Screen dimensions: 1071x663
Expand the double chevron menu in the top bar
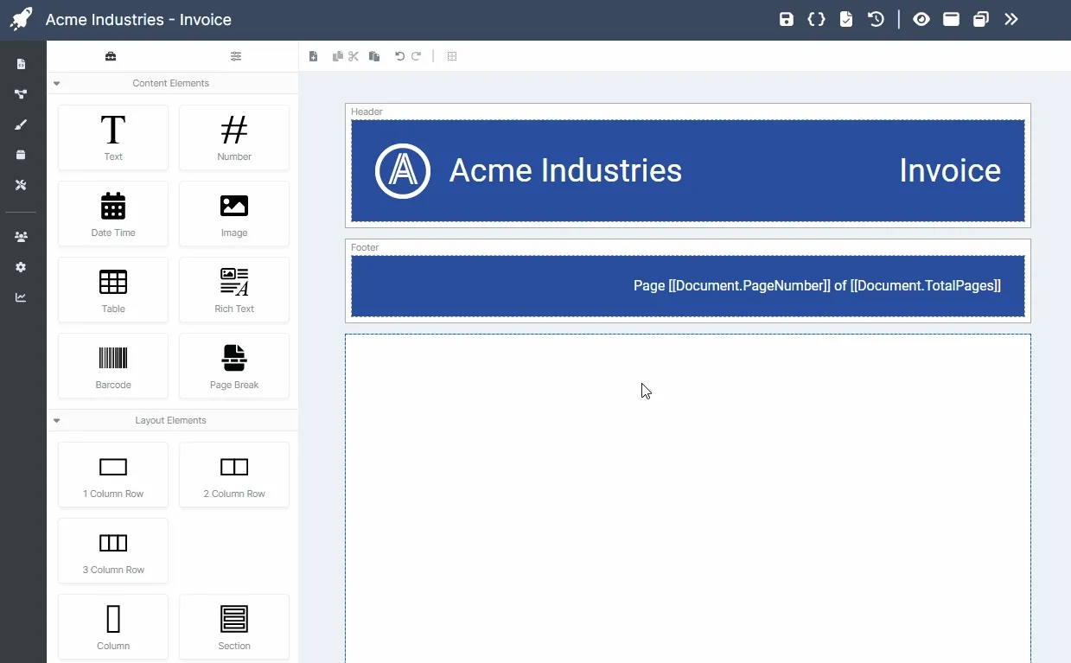tap(1011, 19)
